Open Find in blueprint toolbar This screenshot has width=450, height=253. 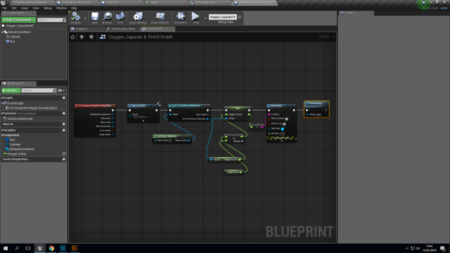pyautogui.click(x=120, y=18)
